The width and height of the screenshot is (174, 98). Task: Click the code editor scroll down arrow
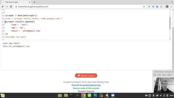pos(170,39)
